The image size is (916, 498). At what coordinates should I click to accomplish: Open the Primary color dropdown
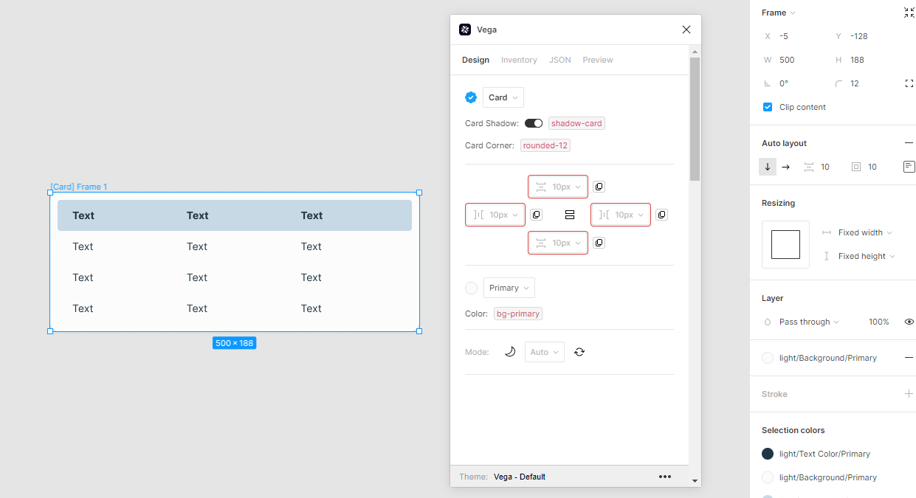point(509,288)
